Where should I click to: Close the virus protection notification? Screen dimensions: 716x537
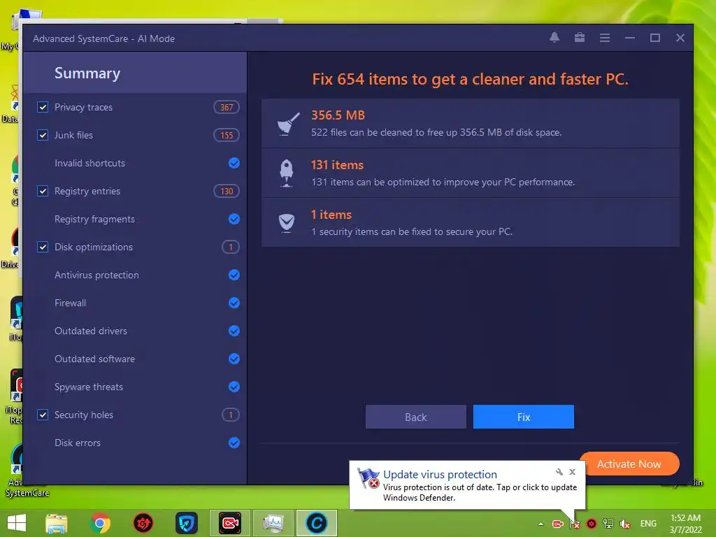coord(572,472)
